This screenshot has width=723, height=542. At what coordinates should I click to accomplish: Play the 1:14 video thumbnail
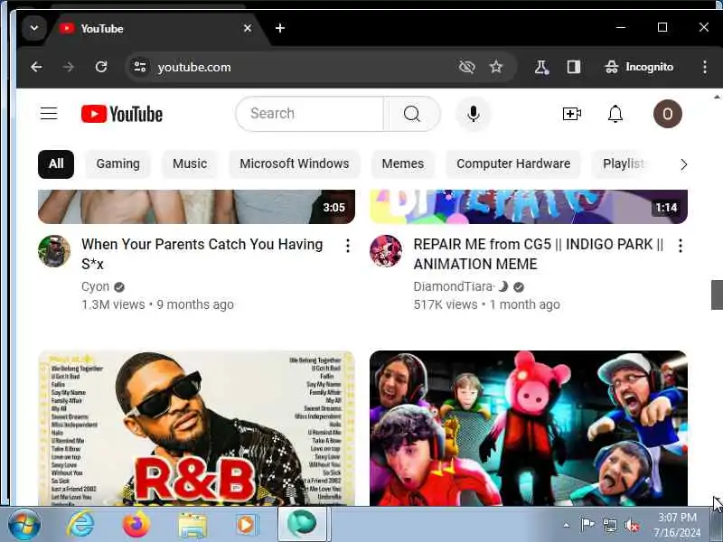click(x=529, y=207)
